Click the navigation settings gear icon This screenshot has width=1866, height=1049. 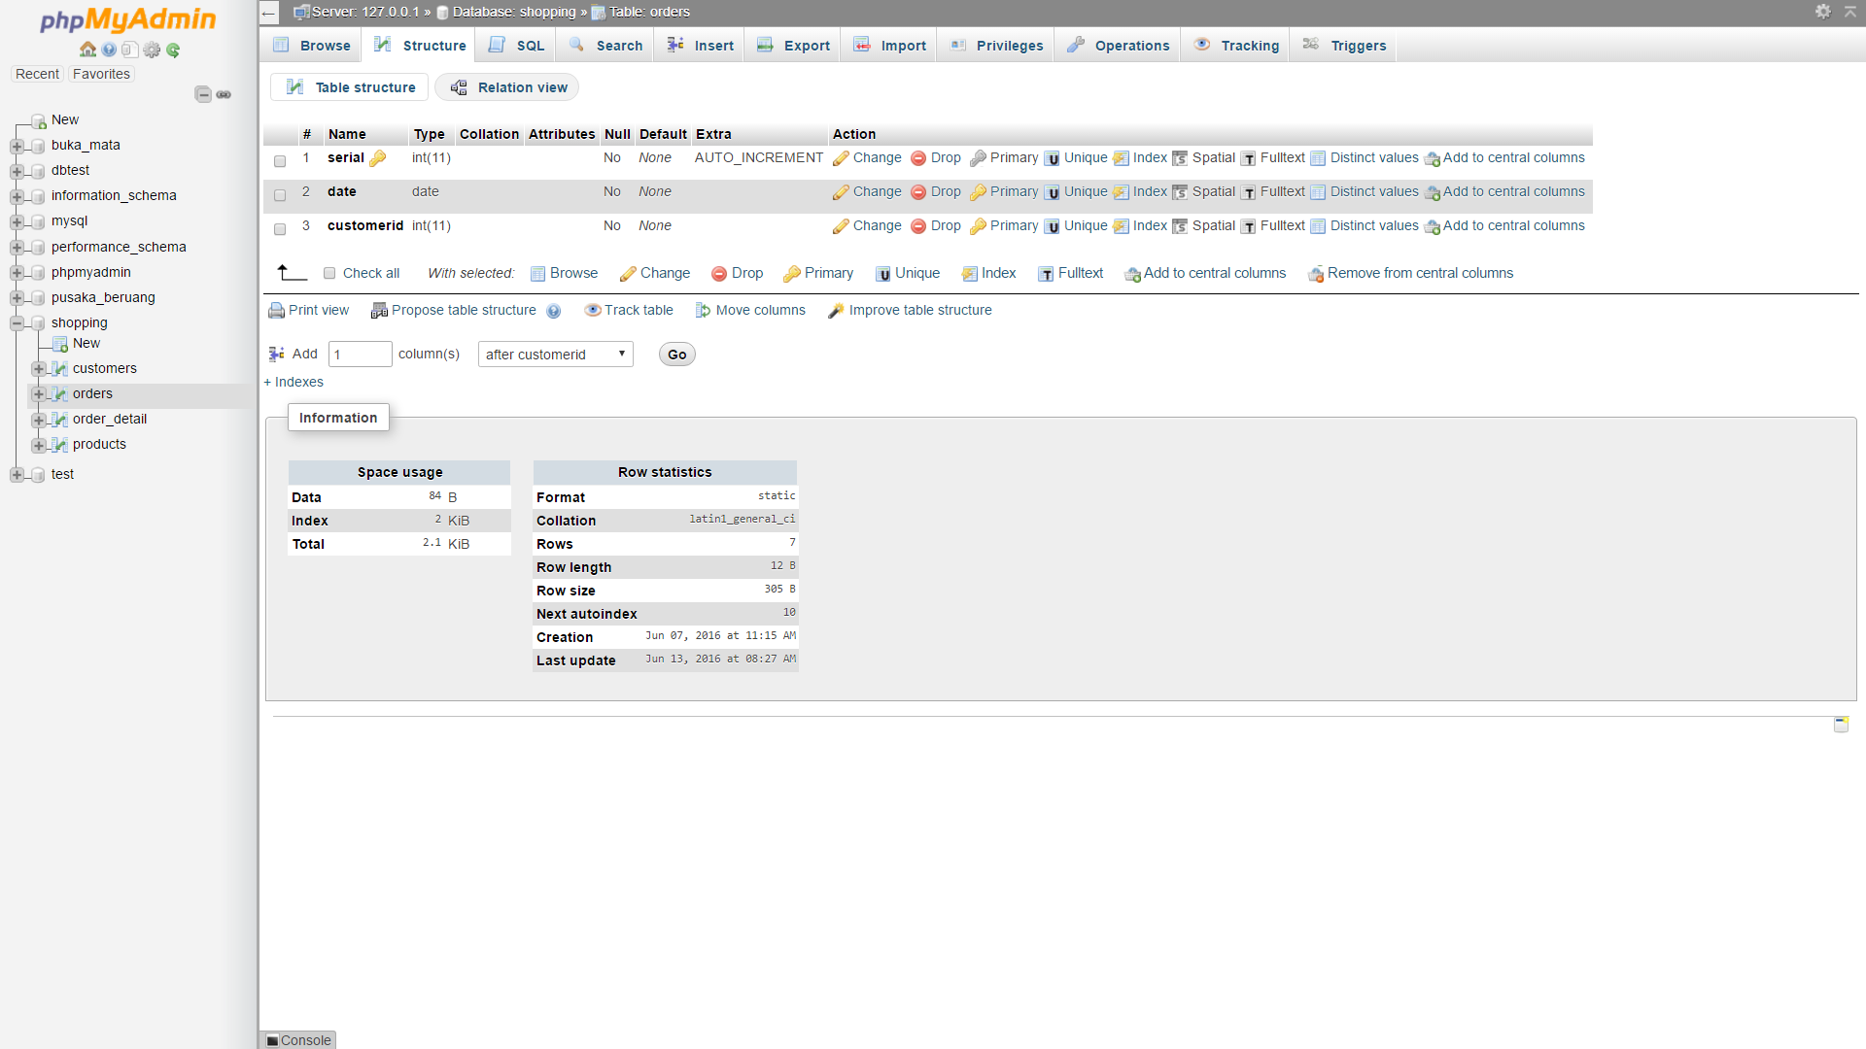[x=152, y=50]
